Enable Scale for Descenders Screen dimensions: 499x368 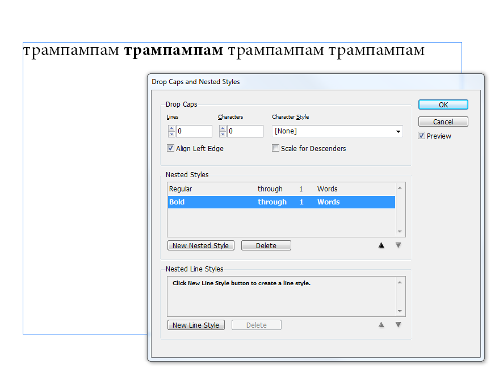point(275,148)
